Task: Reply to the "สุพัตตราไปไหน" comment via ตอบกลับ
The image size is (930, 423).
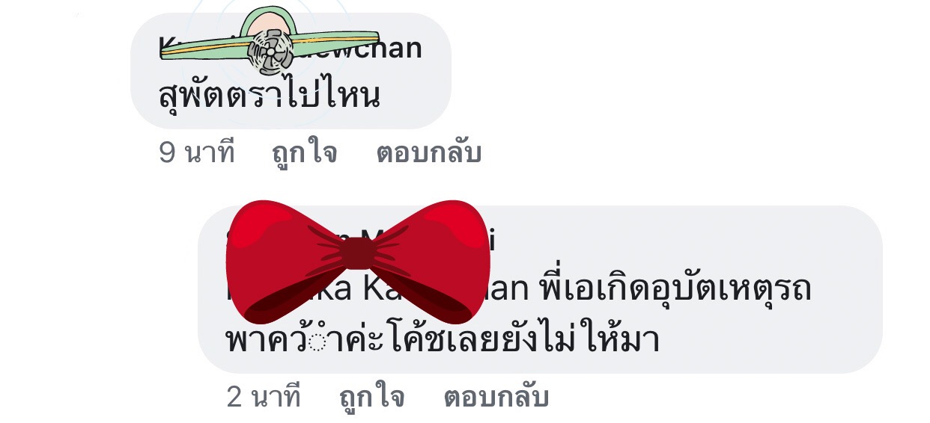Action: point(428,152)
